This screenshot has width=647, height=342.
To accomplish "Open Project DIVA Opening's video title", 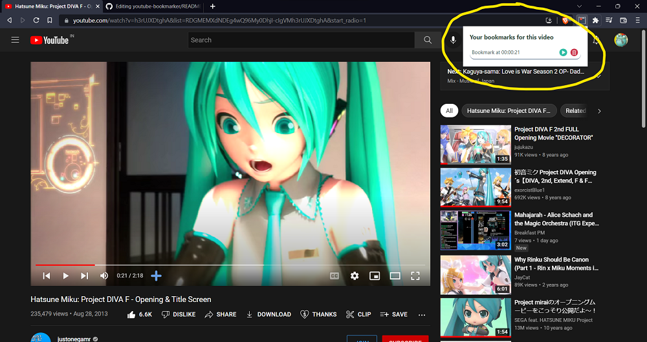I will pyautogui.click(x=555, y=177).
